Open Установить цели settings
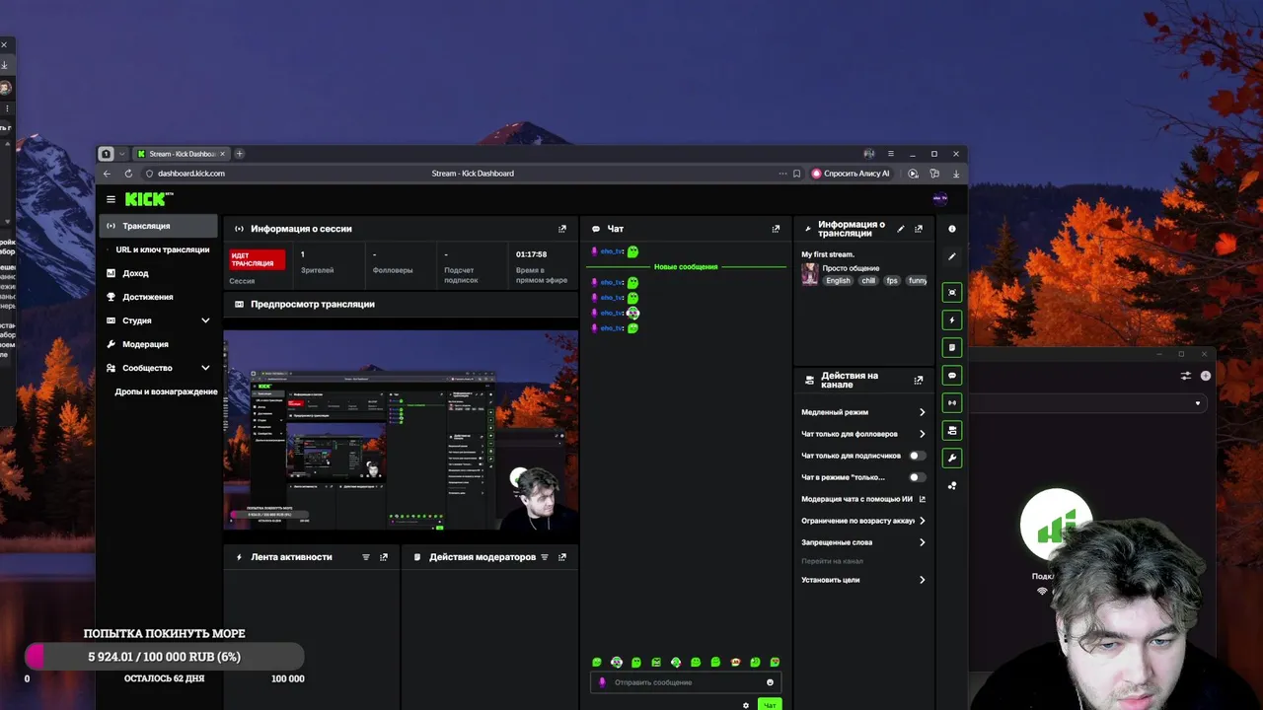The image size is (1263, 710). tap(863, 580)
